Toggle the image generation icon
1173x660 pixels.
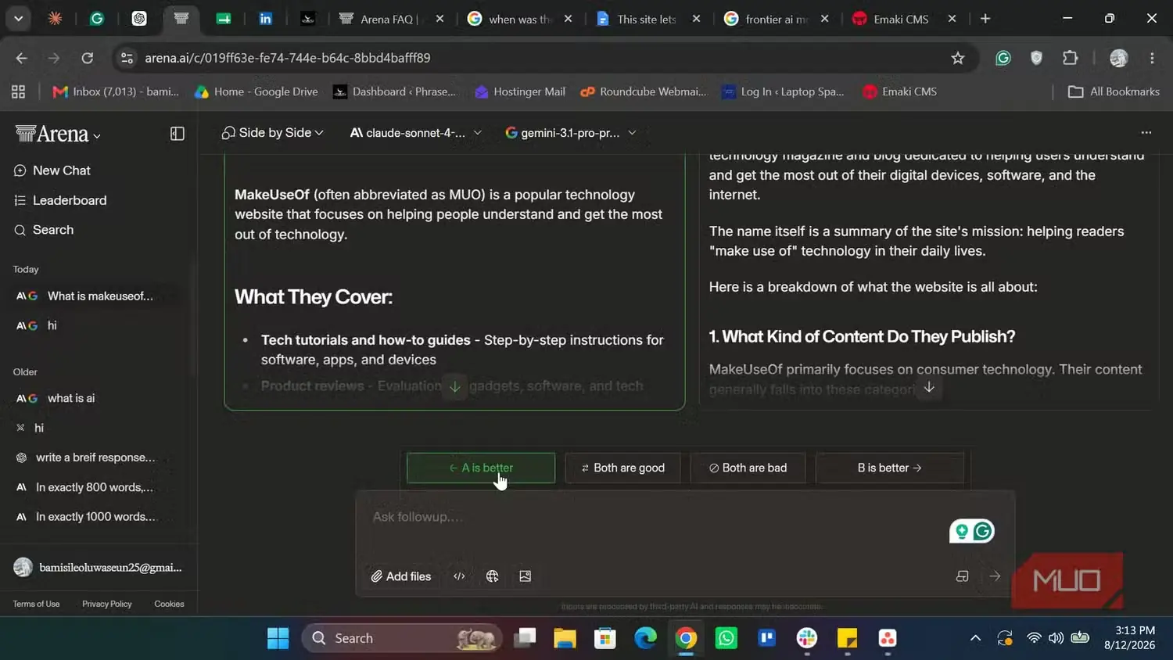pyautogui.click(x=525, y=576)
